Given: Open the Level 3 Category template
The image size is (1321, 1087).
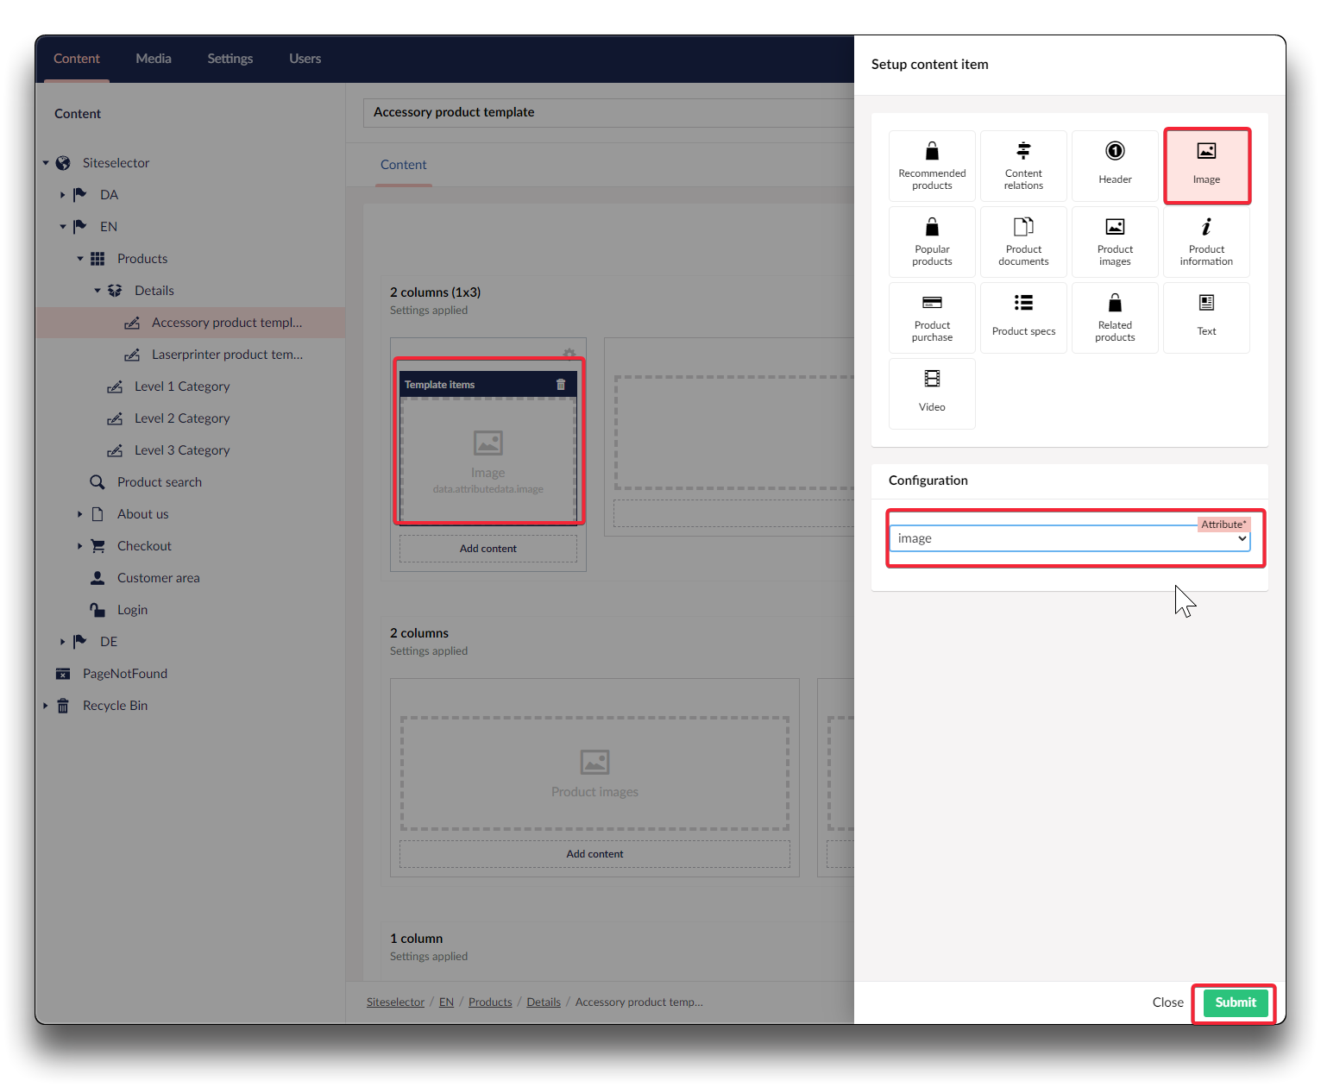Looking at the screenshot, I should [x=182, y=450].
